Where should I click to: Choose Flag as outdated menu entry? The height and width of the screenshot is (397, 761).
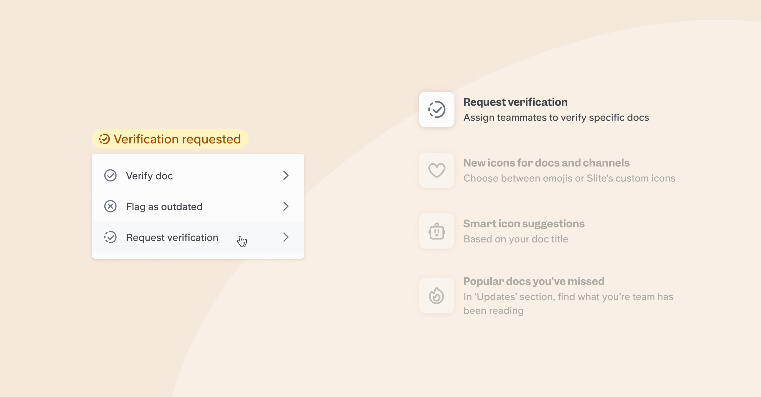coord(164,207)
